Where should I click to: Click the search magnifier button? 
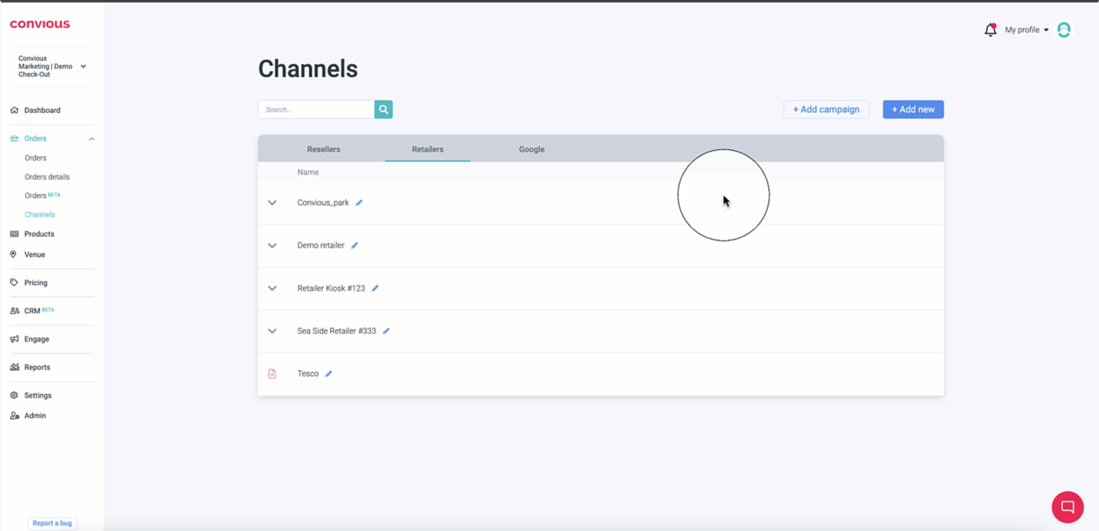coord(383,109)
